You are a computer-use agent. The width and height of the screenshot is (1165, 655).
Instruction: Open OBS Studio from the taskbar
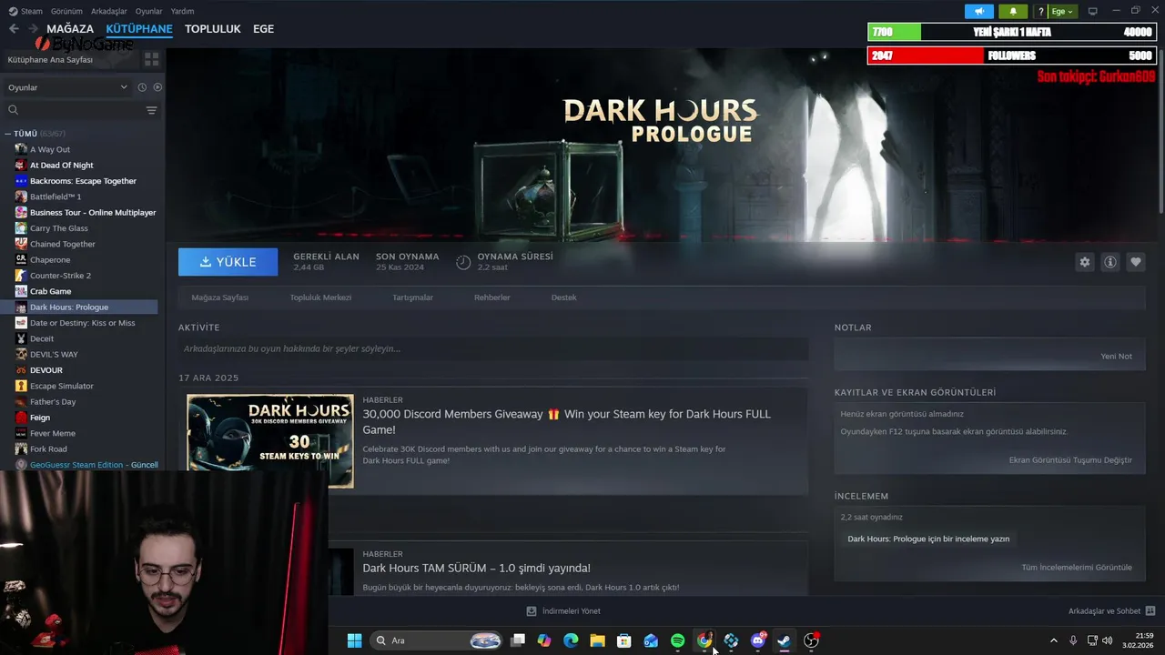[811, 640]
